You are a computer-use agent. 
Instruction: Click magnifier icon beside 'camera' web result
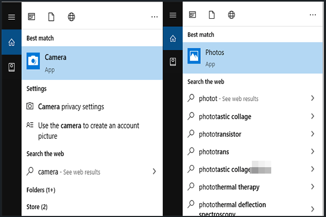pos(30,171)
